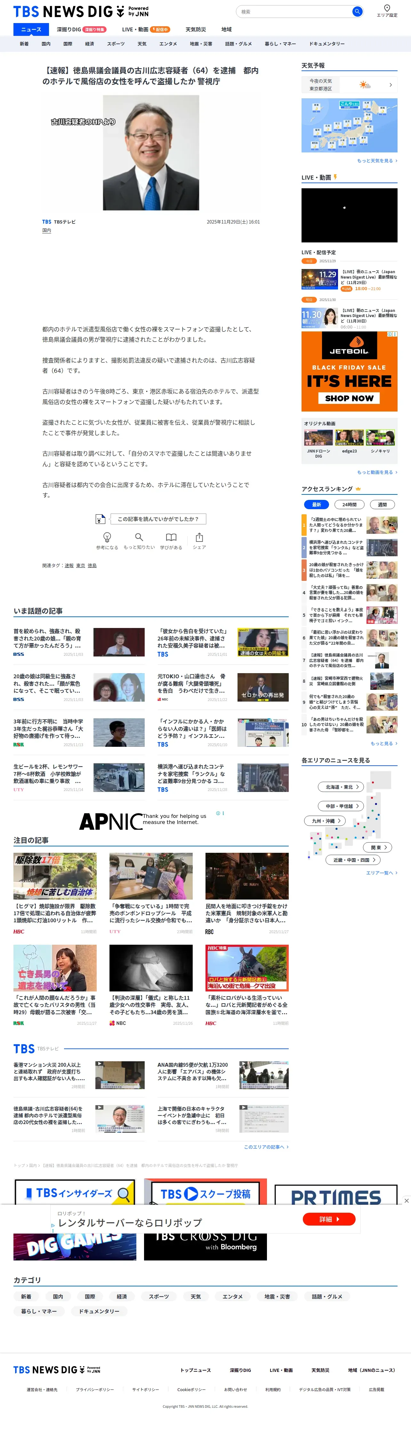411x1451 pixels.
Task: Open the エリア設定 location pin
Action: click(x=387, y=11)
